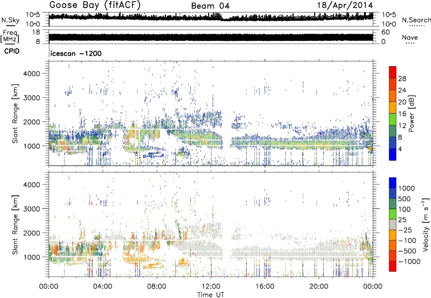Image resolution: width=431 pixels, height=298 pixels.
Task: Click the '-1000' velocity colorbar tick
Action: point(409,261)
